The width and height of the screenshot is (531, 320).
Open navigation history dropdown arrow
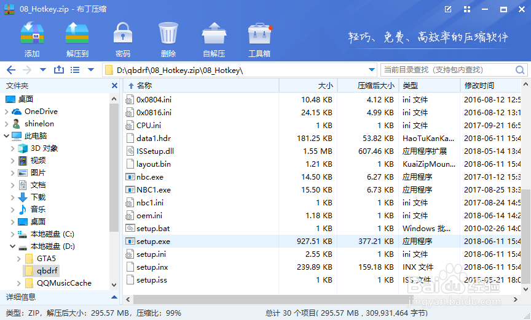point(43,70)
